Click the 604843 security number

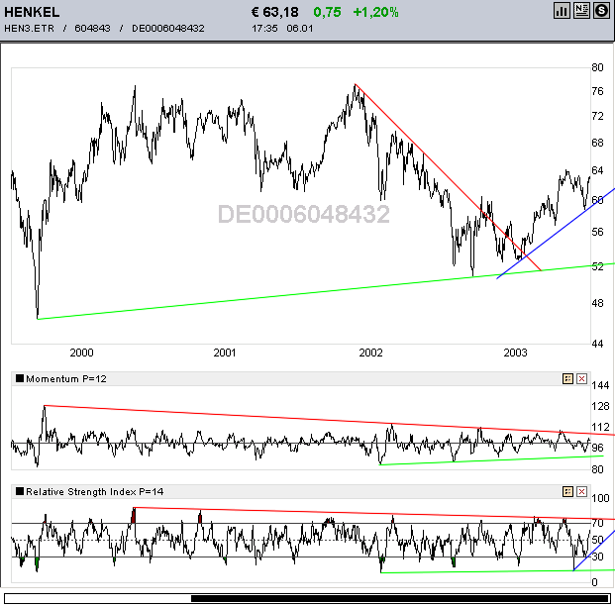click(92, 29)
